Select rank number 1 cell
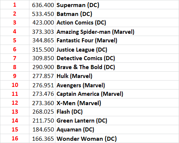This screenshot has width=179, height=143. [15, 5]
